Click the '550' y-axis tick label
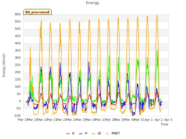Viewport: 186px width, 139px height. 18,21
